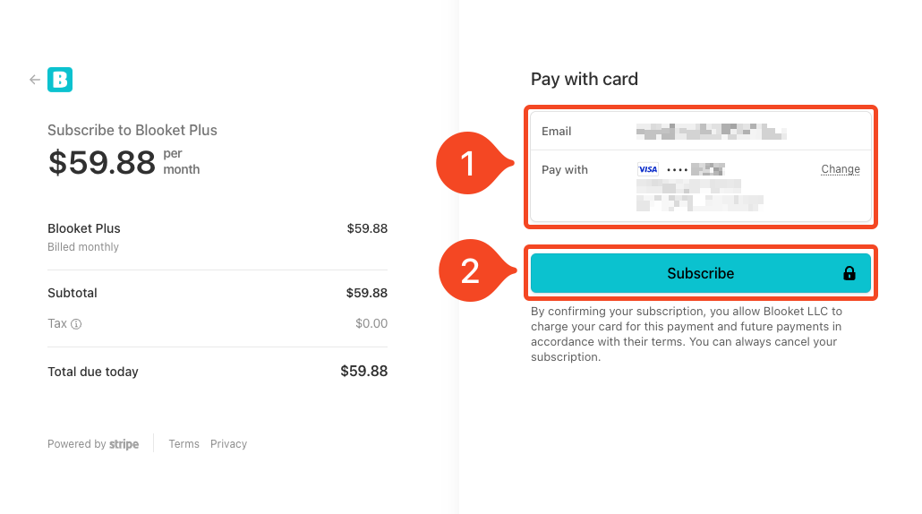Click the Powered by Stripe link

click(93, 444)
